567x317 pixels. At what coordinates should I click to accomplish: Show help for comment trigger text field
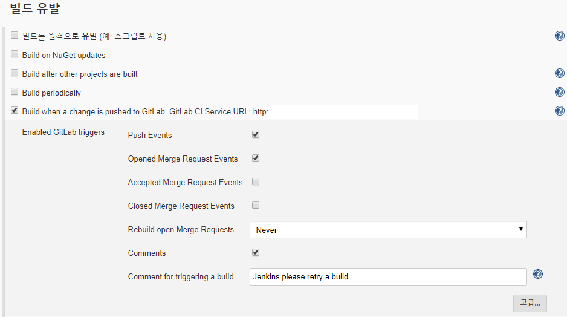pos(537,275)
